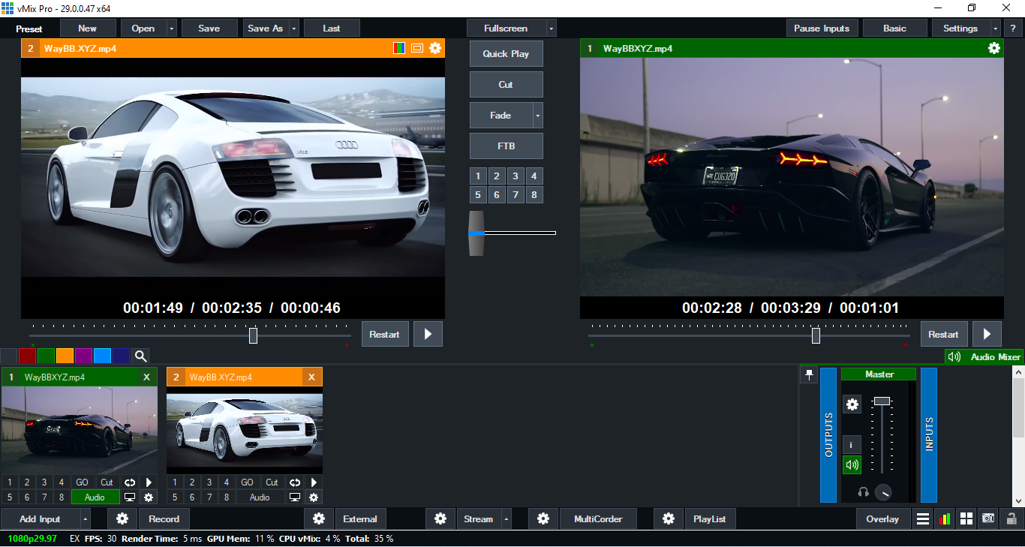Click the PlayList button
The image size is (1025, 547).
(x=710, y=518)
